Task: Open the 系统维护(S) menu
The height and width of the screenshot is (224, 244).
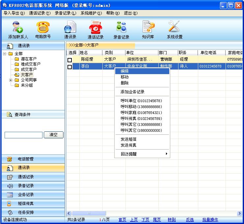Action: [x=91, y=13]
